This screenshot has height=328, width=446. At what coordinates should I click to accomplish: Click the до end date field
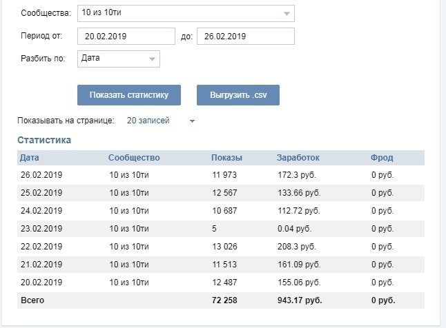245,37
